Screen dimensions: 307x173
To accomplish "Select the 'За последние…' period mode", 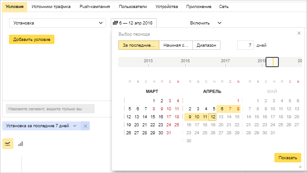I will (x=139, y=45).
